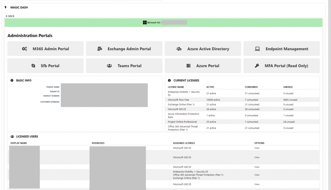Select the 1 unused cell
Image resolution: width=331 pixels, height=190 pixels.
[288, 116]
